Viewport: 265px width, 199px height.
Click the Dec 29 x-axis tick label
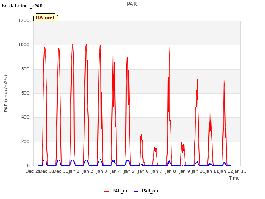(x=33, y=171)
